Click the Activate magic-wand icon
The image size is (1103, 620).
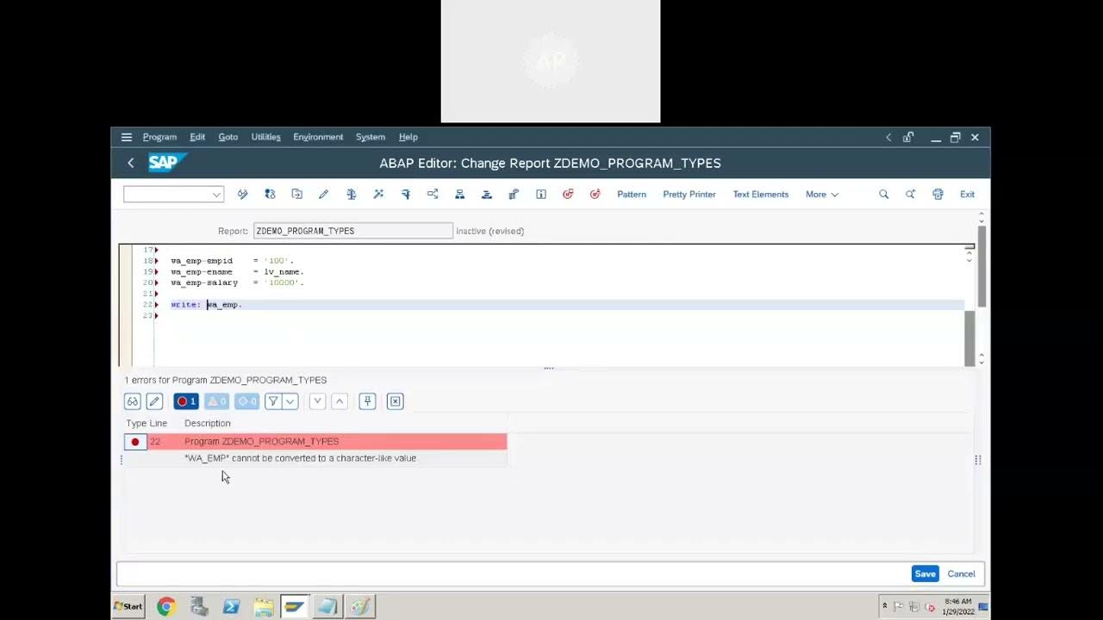[x=378, y=195]
